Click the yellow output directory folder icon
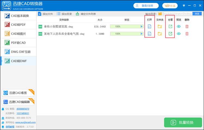This screenshot has height=130, width=204. [160, 14]
